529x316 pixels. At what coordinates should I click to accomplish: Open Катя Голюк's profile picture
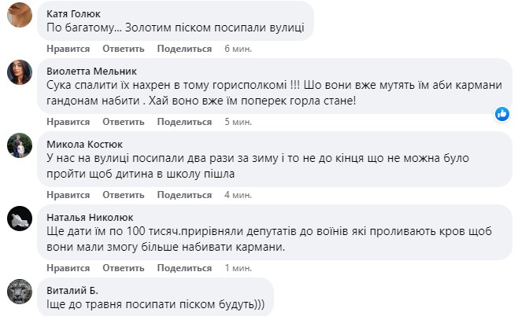pos(20,15)
